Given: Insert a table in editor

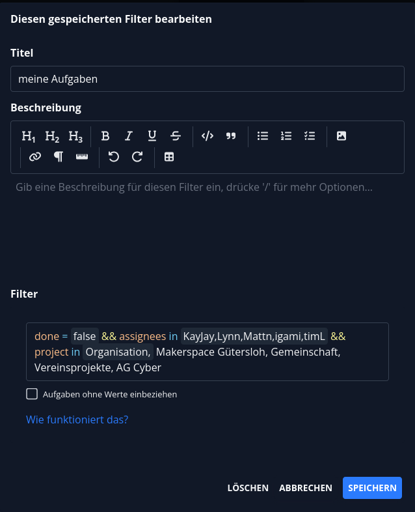Looking at the screenshot, I should [169, 157].
